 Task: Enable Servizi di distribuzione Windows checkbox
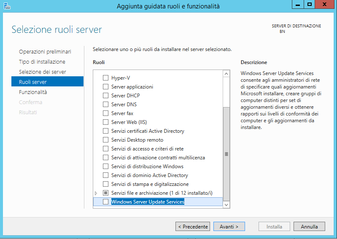pos(105,166)
